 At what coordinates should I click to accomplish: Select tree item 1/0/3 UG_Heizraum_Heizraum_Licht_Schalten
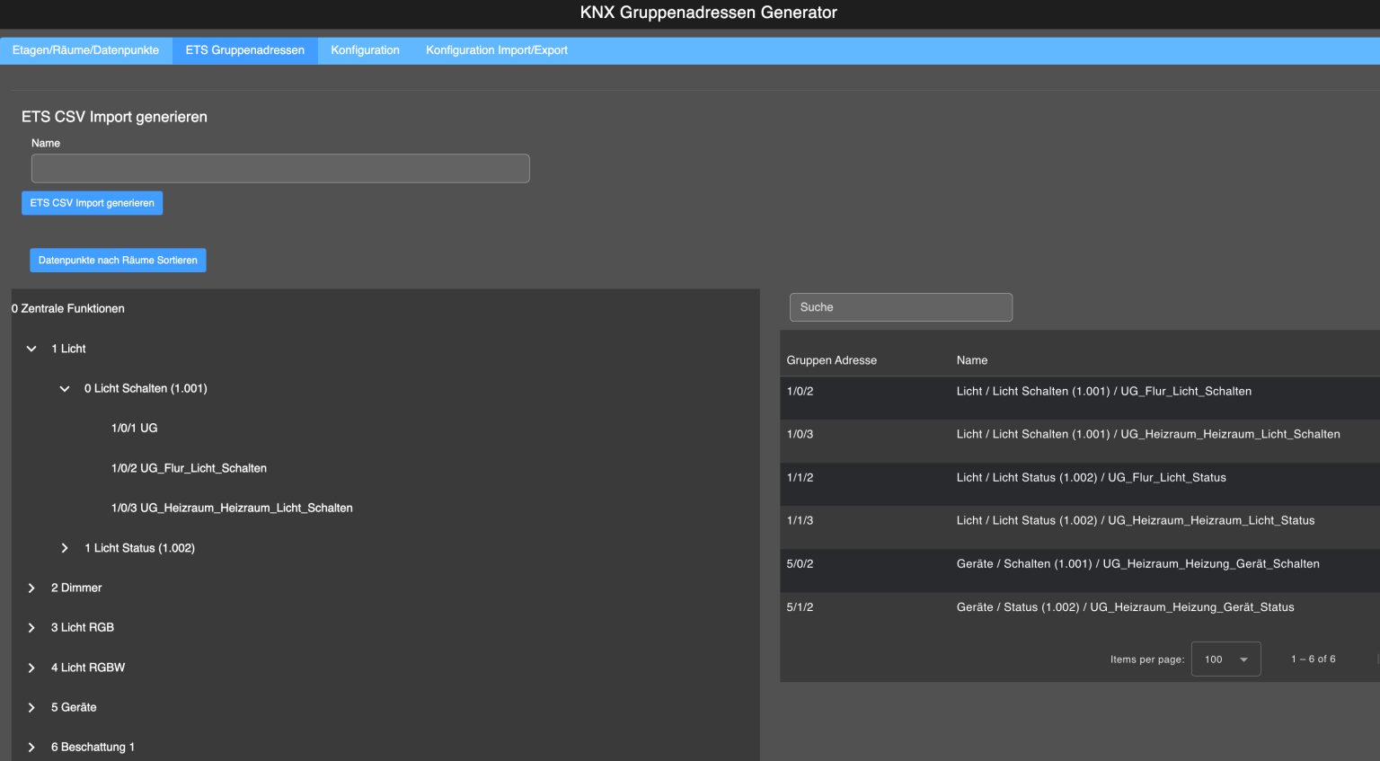point(232,508)
